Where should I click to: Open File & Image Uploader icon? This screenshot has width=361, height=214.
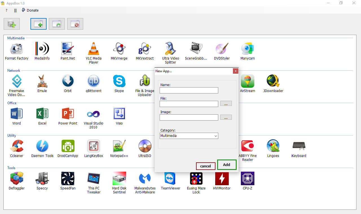[x=145, y=81]
